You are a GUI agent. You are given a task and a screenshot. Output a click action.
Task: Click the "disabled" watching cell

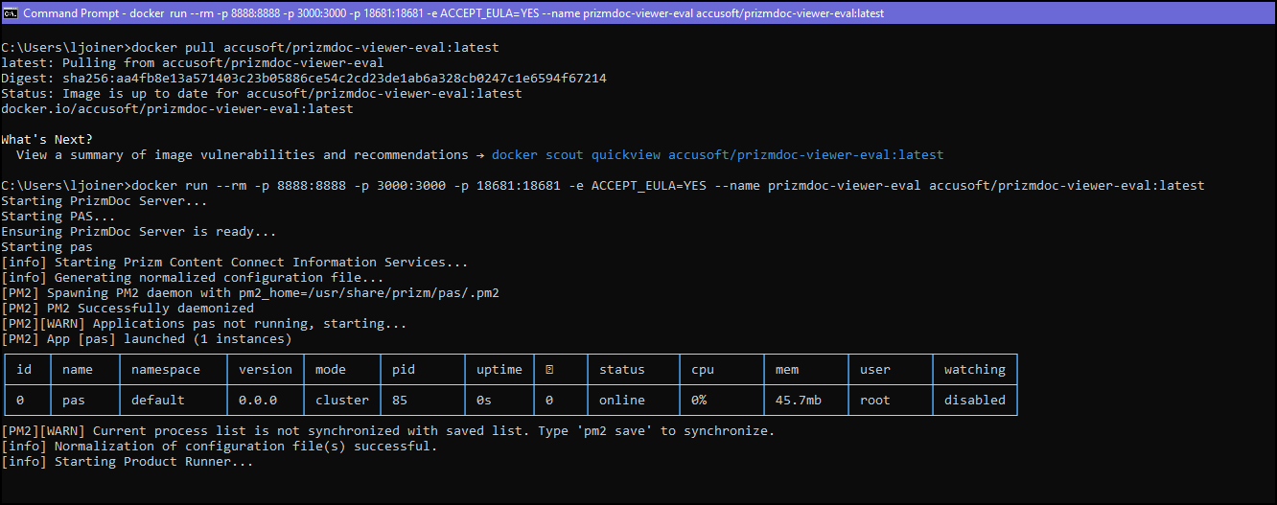[x=974, y=401]
